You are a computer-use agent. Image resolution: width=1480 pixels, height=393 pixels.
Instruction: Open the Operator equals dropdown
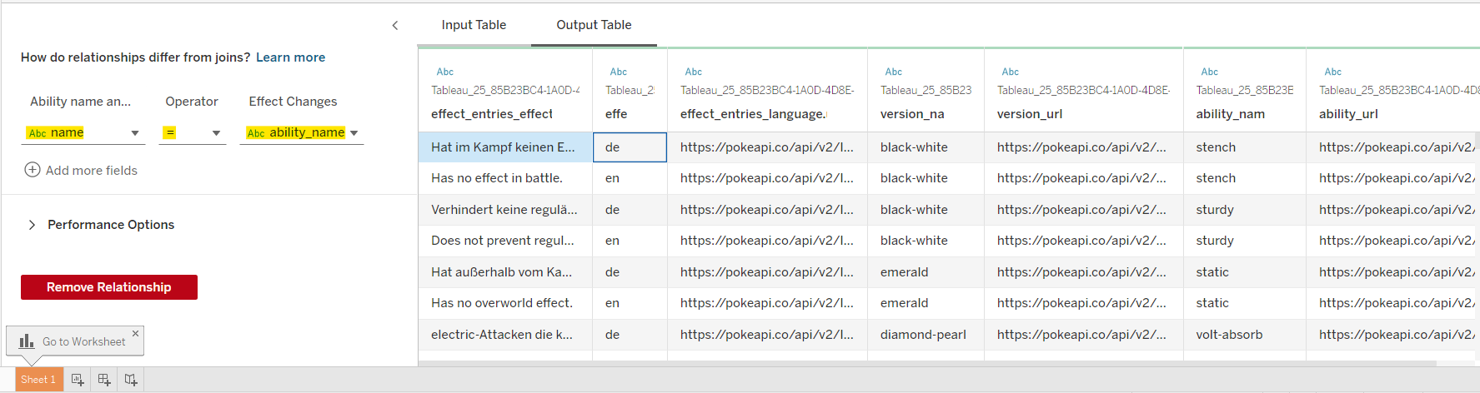click(x=216, y=133)
